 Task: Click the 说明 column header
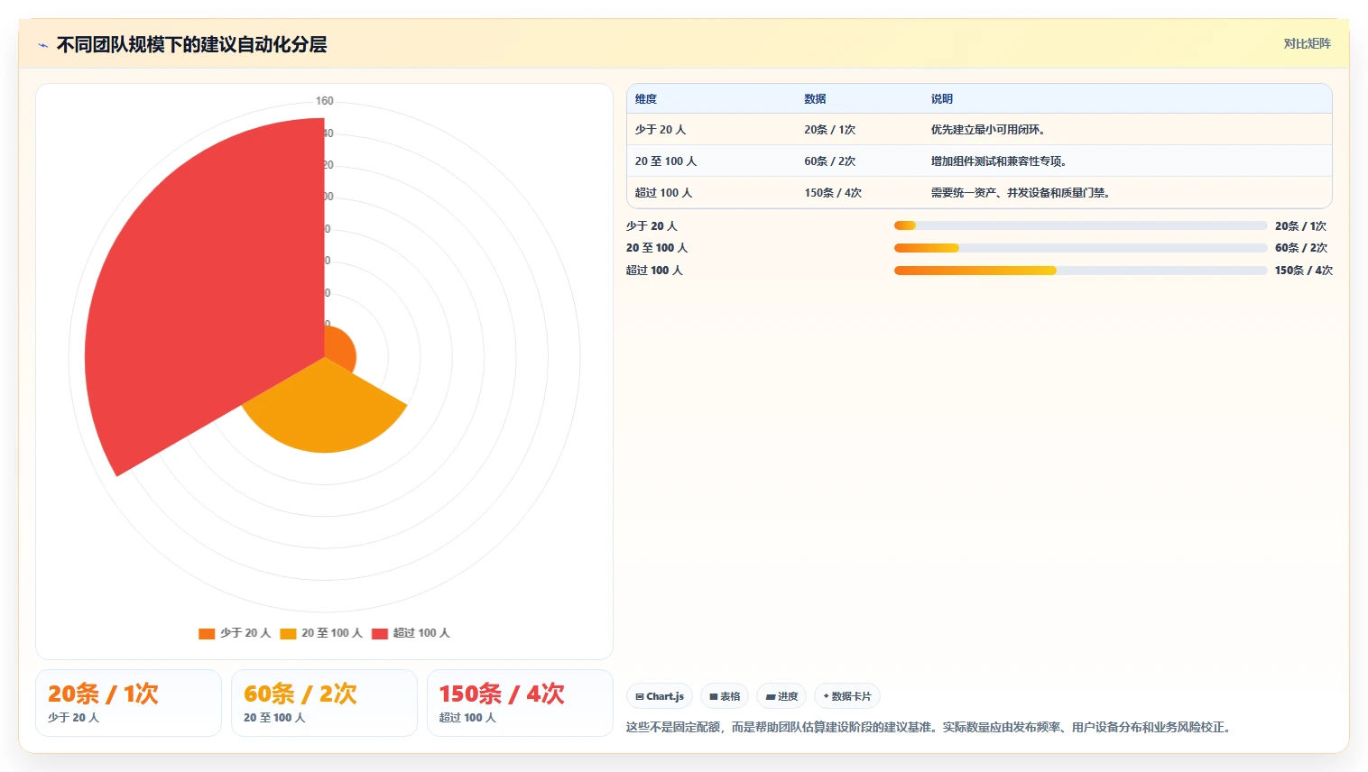coord(942,99)
